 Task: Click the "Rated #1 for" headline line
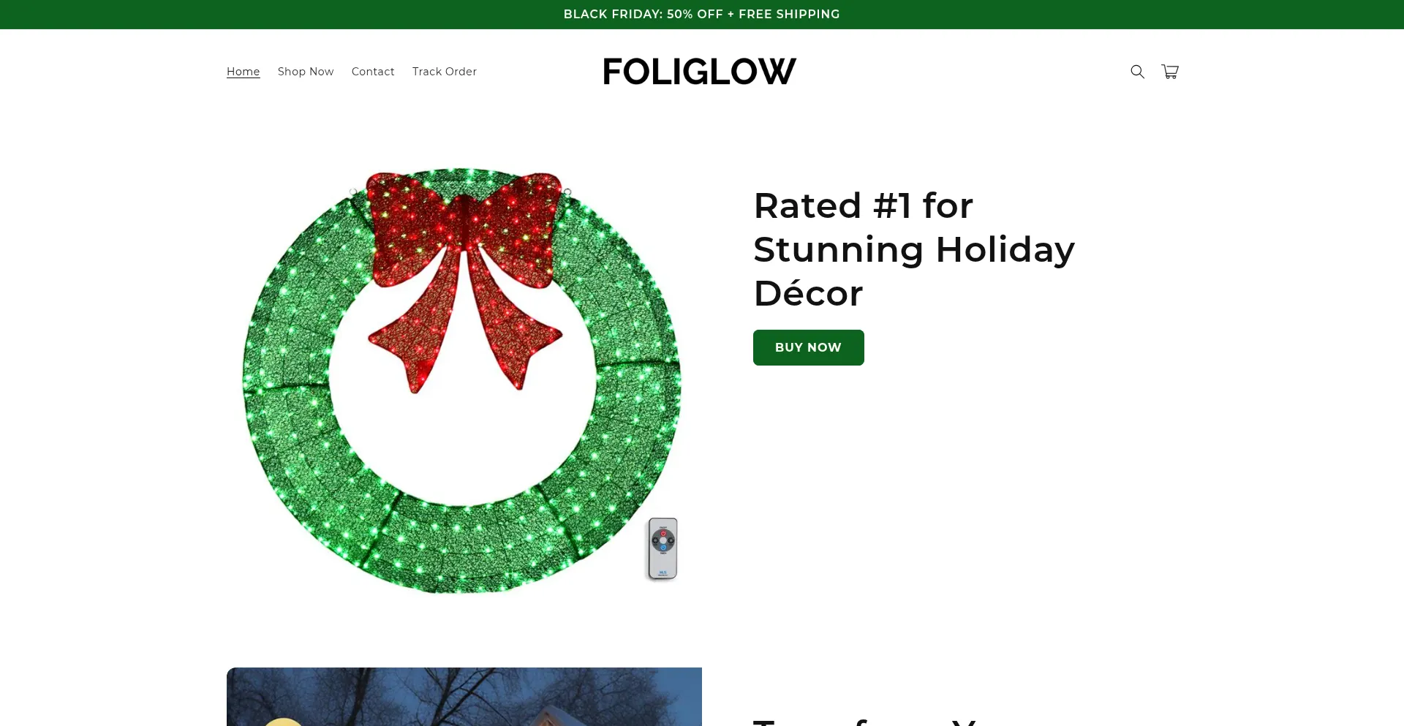coord(863,205)
